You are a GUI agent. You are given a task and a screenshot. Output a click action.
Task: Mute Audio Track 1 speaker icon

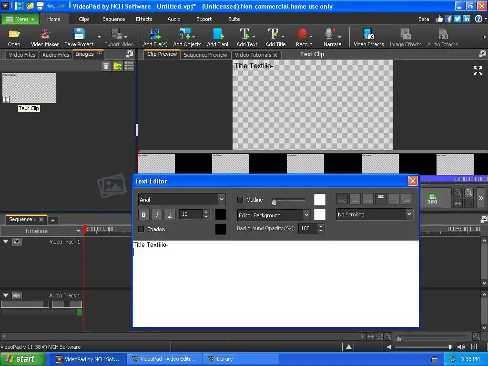click(x=17, y=295)
